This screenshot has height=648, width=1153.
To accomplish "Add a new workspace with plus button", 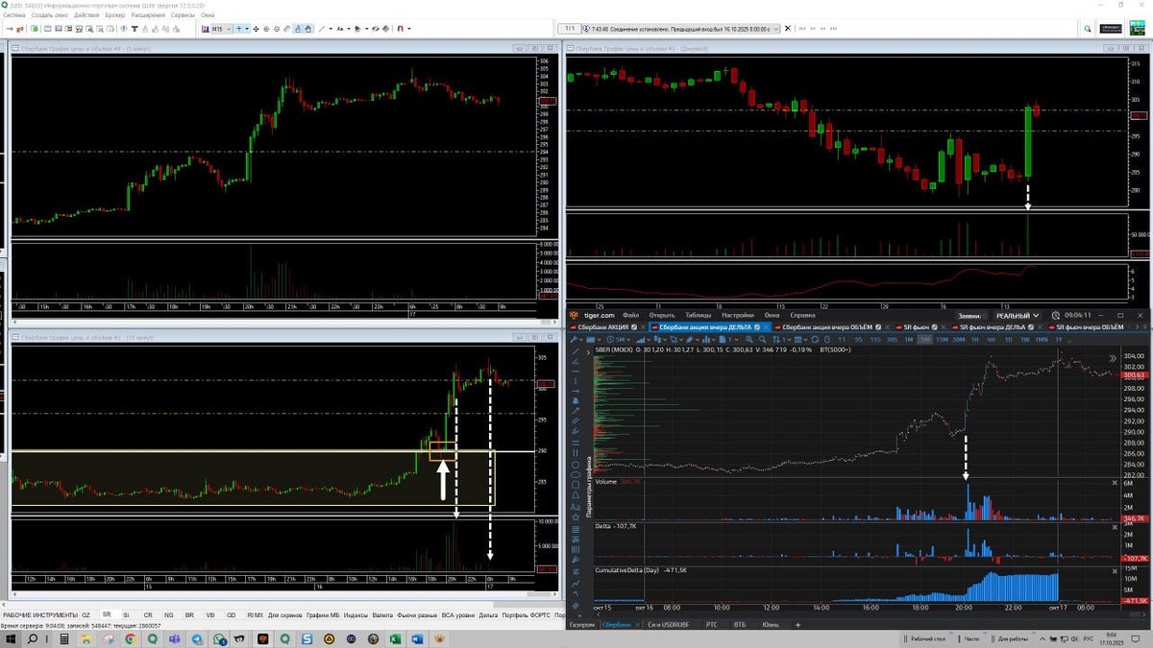I will [x=797, y=625].
